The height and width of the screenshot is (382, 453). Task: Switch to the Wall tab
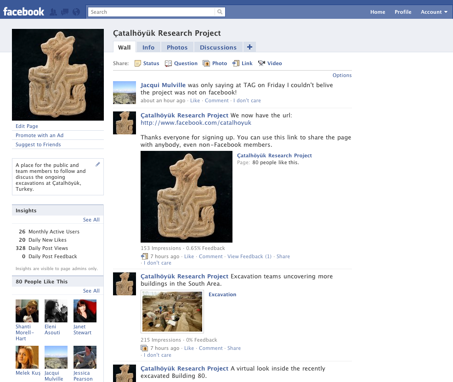click(124, 47)
